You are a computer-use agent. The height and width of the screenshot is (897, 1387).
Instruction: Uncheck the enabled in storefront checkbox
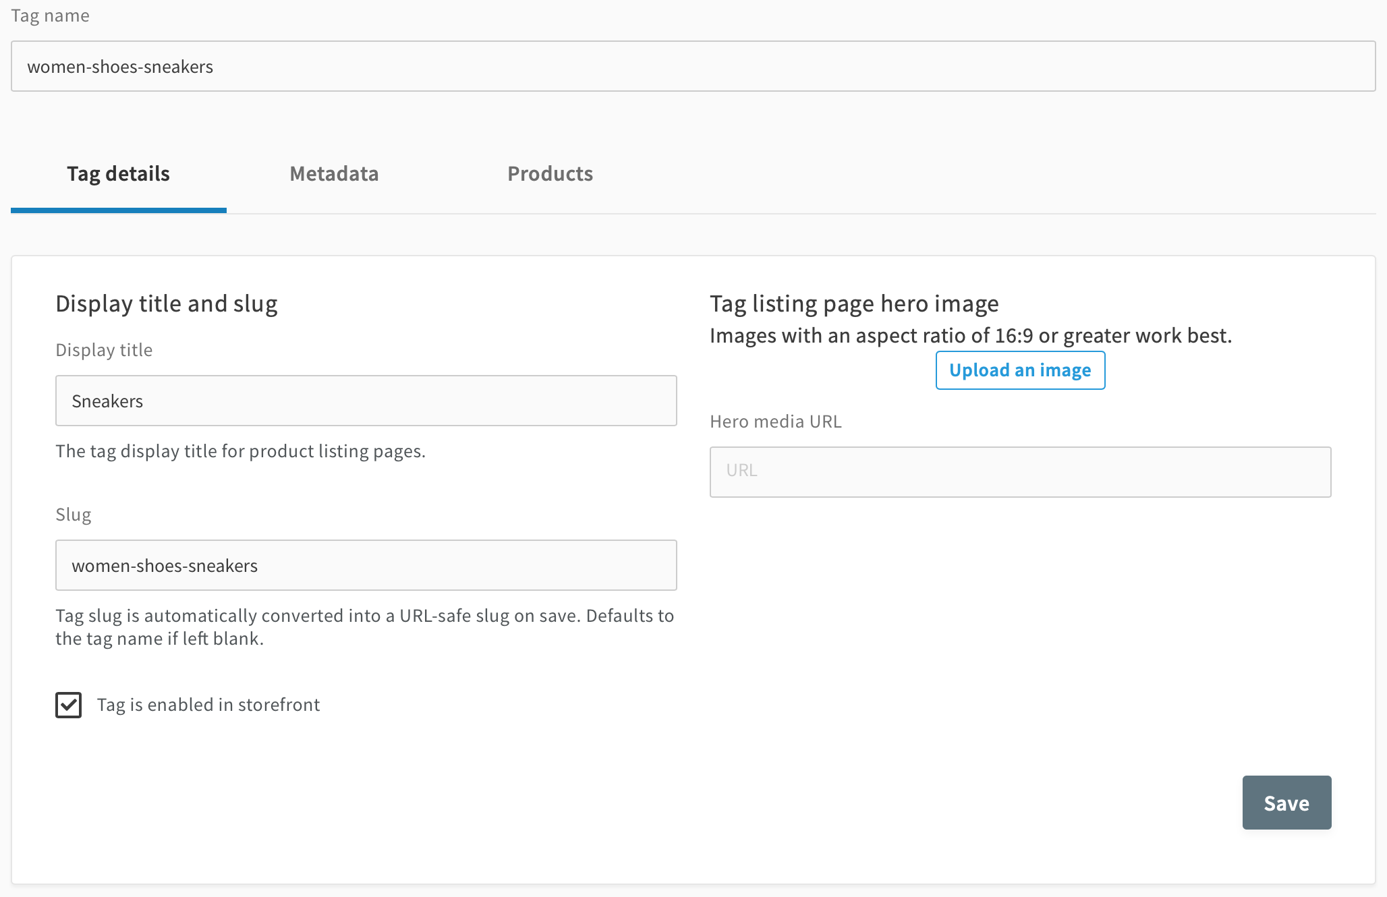pyautogui.click(x=69, y=705)
